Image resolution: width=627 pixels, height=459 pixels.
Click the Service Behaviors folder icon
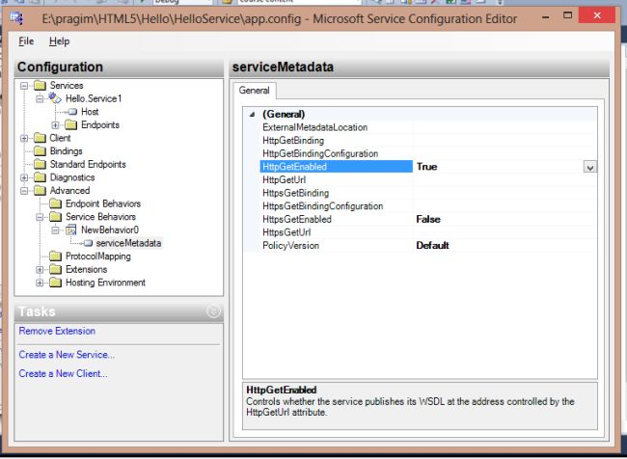click(56, 217)
